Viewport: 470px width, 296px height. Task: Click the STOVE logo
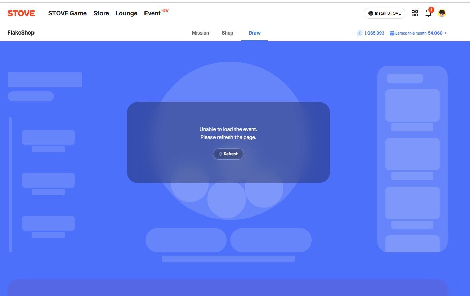(x=21, y=13)
